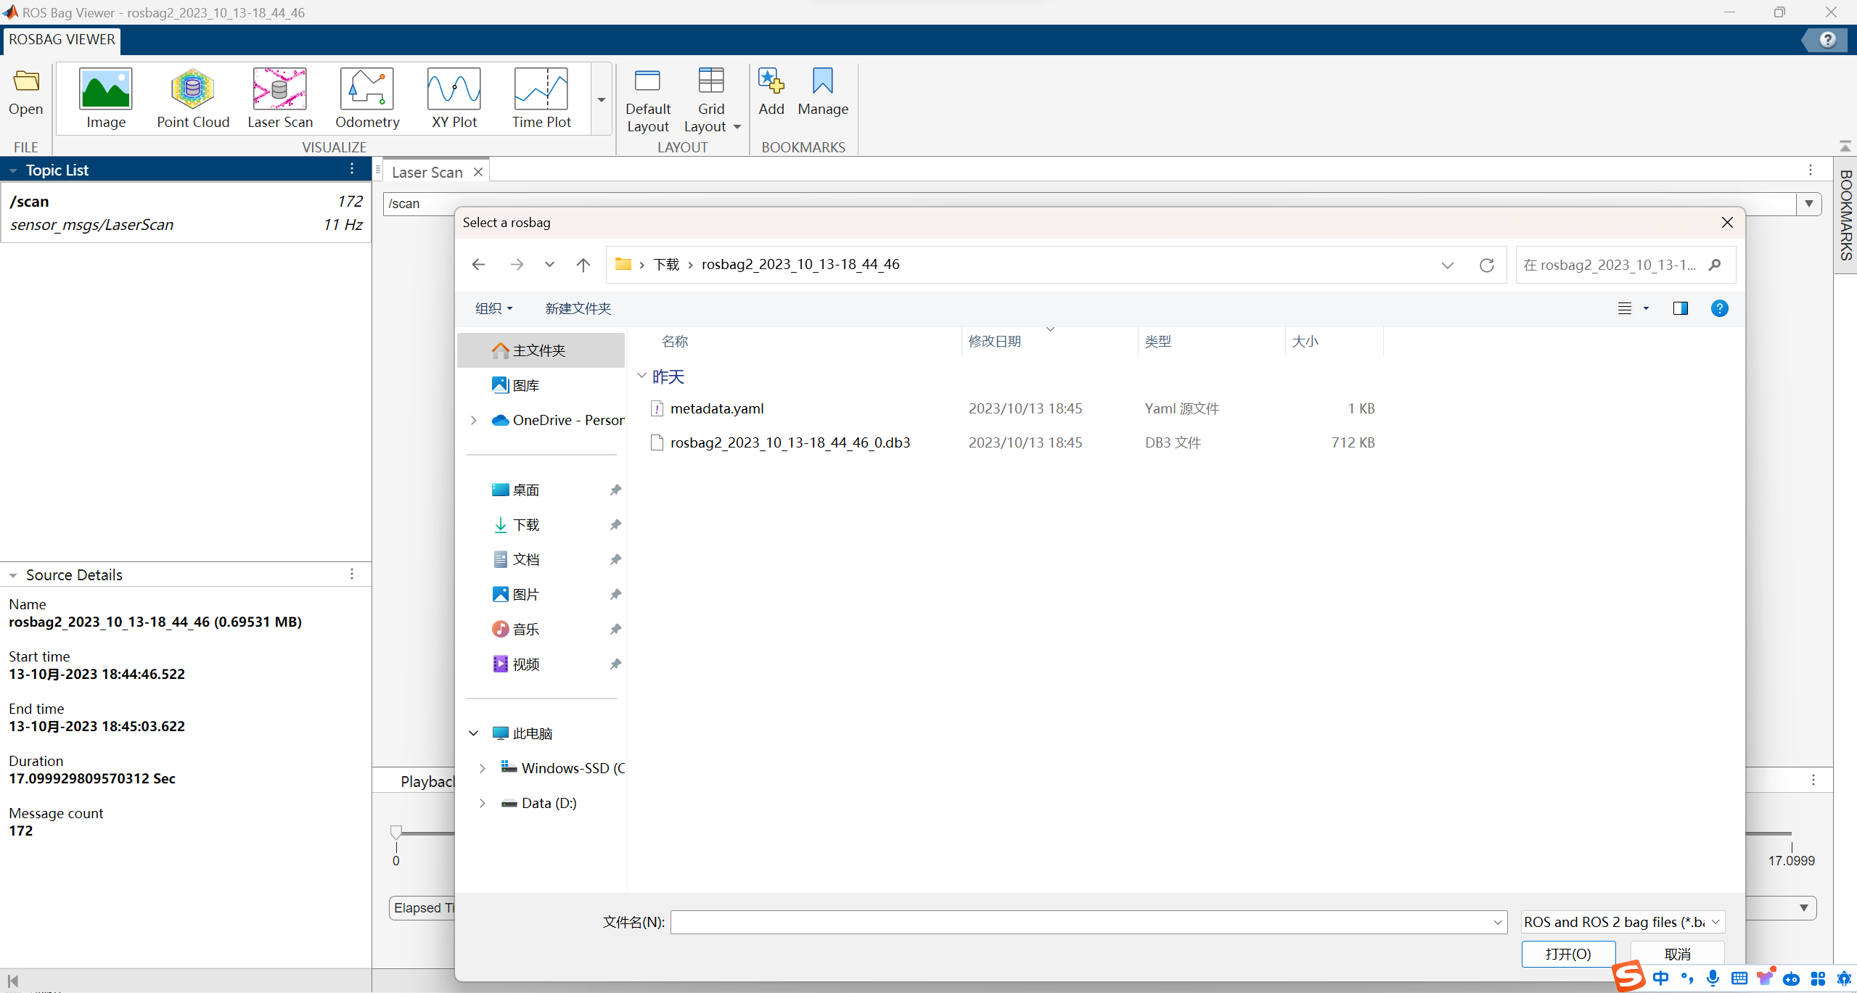This screenshot has width=1857, height=993.
Task: Open the file type dropdown showing ROS bag files
Action: tap(1620, 921)
